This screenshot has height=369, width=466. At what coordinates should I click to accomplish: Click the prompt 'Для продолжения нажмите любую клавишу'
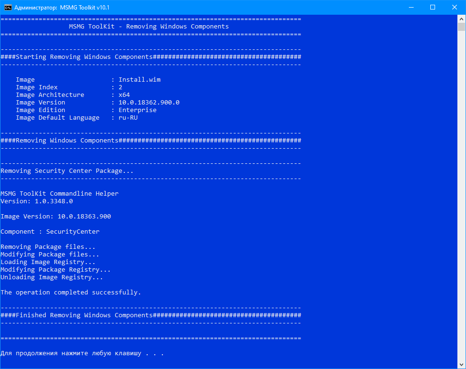(71, 353)
